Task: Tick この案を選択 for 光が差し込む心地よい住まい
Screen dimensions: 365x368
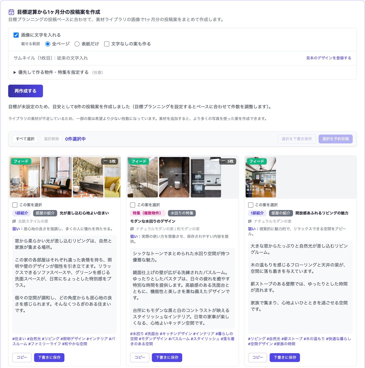Action: point(15,205)
